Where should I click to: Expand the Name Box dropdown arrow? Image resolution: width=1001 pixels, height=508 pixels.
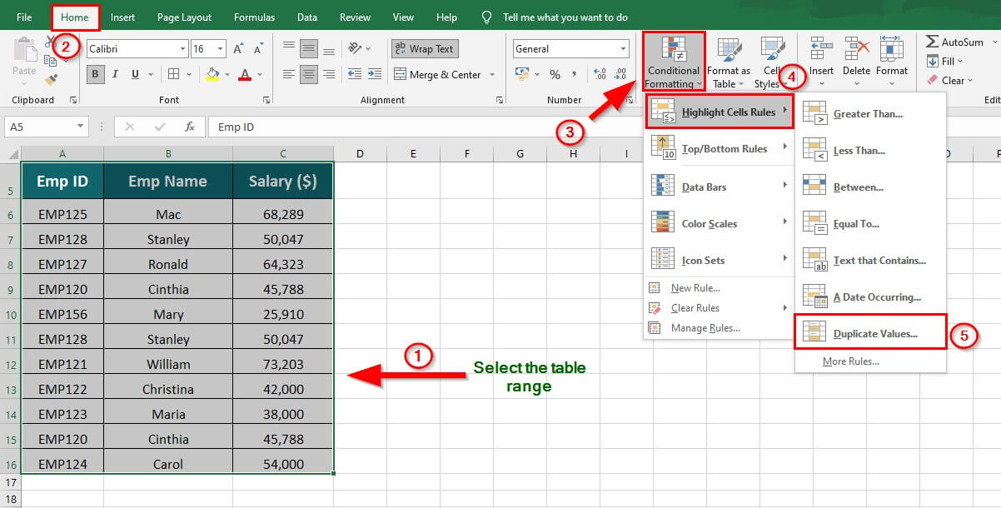(80, 127)
